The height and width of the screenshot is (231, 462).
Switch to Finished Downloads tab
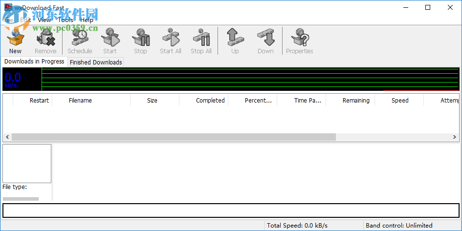96,62
